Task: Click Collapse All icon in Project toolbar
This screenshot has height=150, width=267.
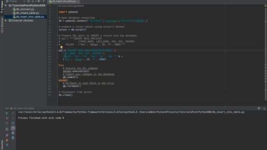Action: [x=33, y=1]
